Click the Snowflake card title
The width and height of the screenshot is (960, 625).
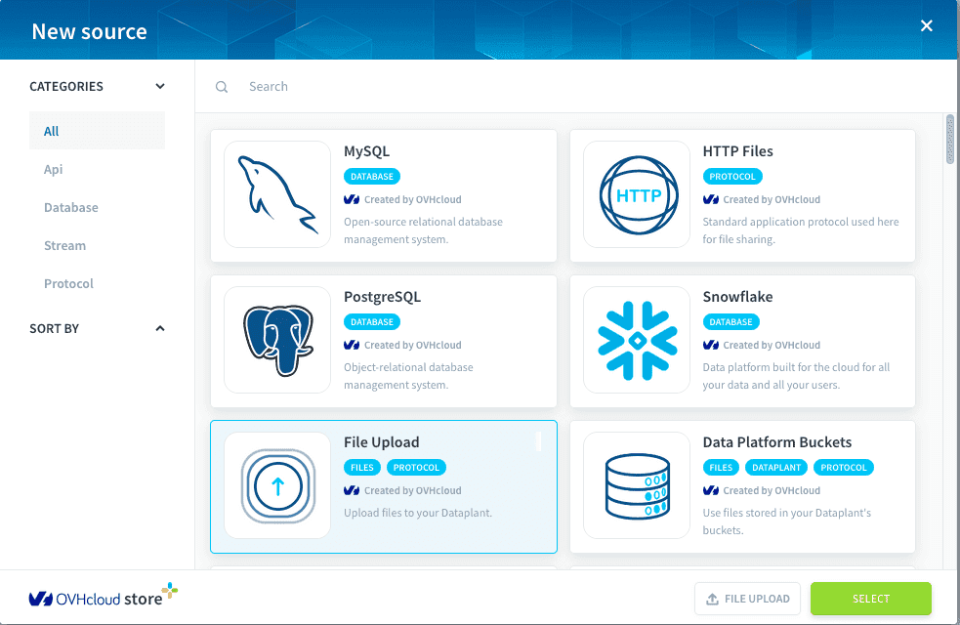pyautogui.click(x=737, y=297)
